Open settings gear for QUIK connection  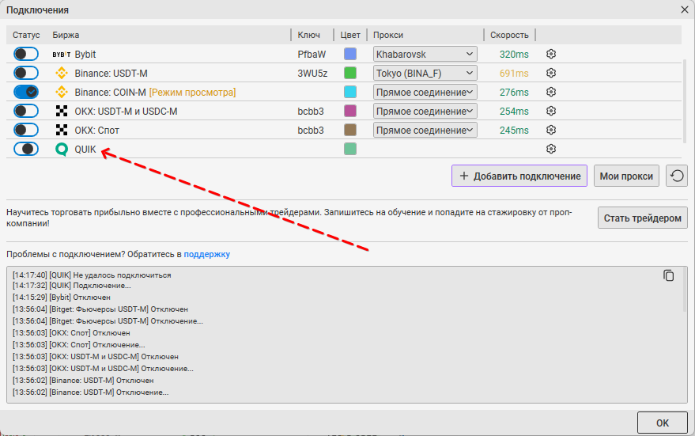pyautogui.click(x=551, y=149)
